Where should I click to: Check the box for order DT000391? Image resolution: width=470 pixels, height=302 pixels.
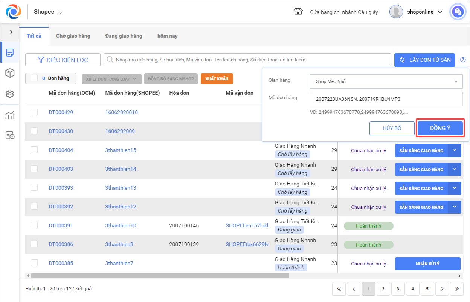click(x=34, y=225)
